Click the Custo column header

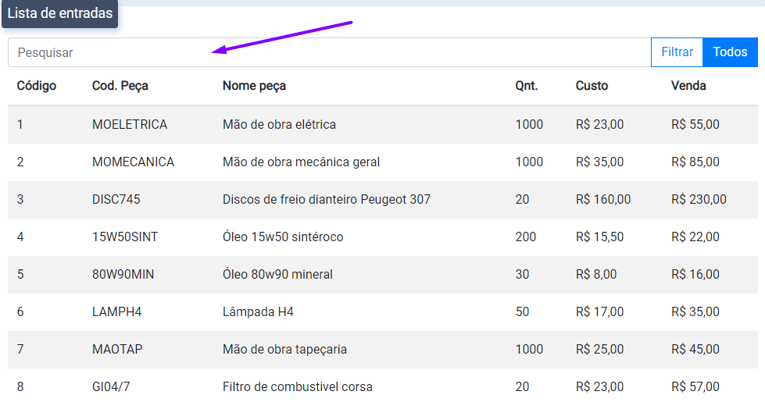pyautogui.click(x=592, y=86)
